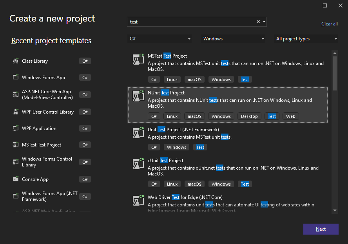Select the Web Driver Test for Edge title
The height and width of the screenshot is (244, 348).
coord(185,197)
